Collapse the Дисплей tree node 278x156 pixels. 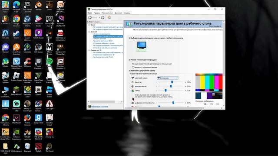(89, 32)
